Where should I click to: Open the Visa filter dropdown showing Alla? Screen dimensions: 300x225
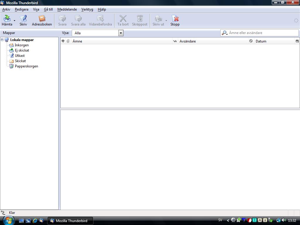[98, 33]
